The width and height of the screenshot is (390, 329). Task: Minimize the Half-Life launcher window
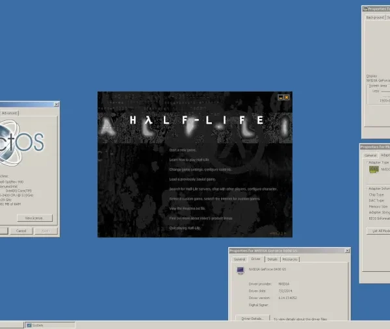tap(281, 98)
